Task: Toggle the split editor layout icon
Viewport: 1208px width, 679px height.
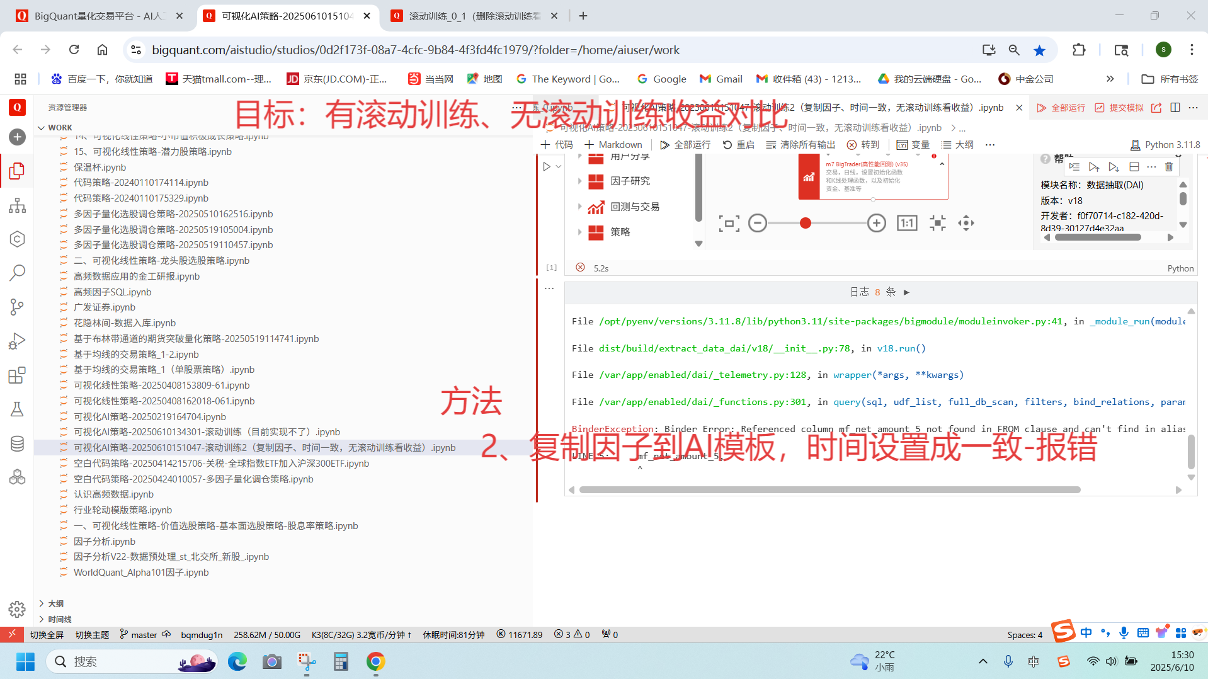Action: pyautogui.click(x=1175, y=108)
